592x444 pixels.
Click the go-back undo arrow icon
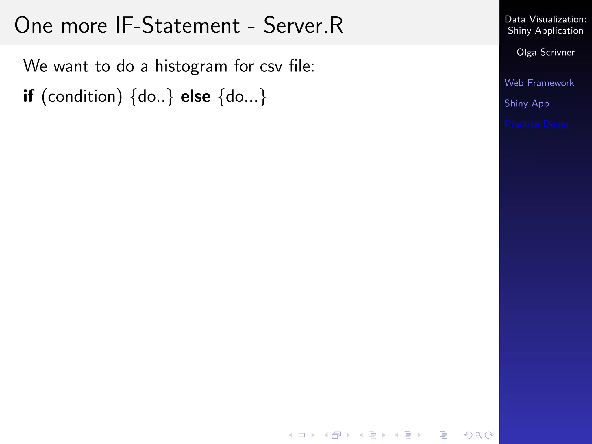(x=468, y=435)
